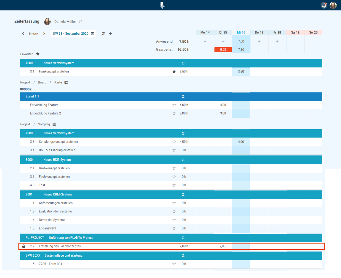Image resolution: width=341 pixels, height=278 pixels.
Task: Add attendance for Mo 14 with plus
Action: click(205, 41)
